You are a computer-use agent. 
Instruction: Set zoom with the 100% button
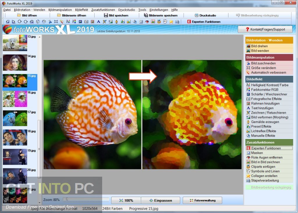pos(126,200)
